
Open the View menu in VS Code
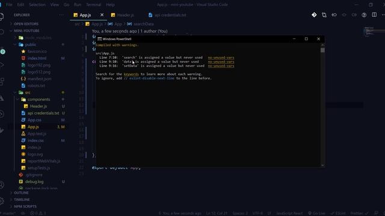[x=55, y=5]
